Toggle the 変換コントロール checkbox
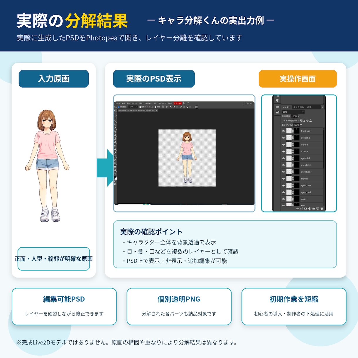The width and height of the screenshot is (358, 358). pos(140,107)
